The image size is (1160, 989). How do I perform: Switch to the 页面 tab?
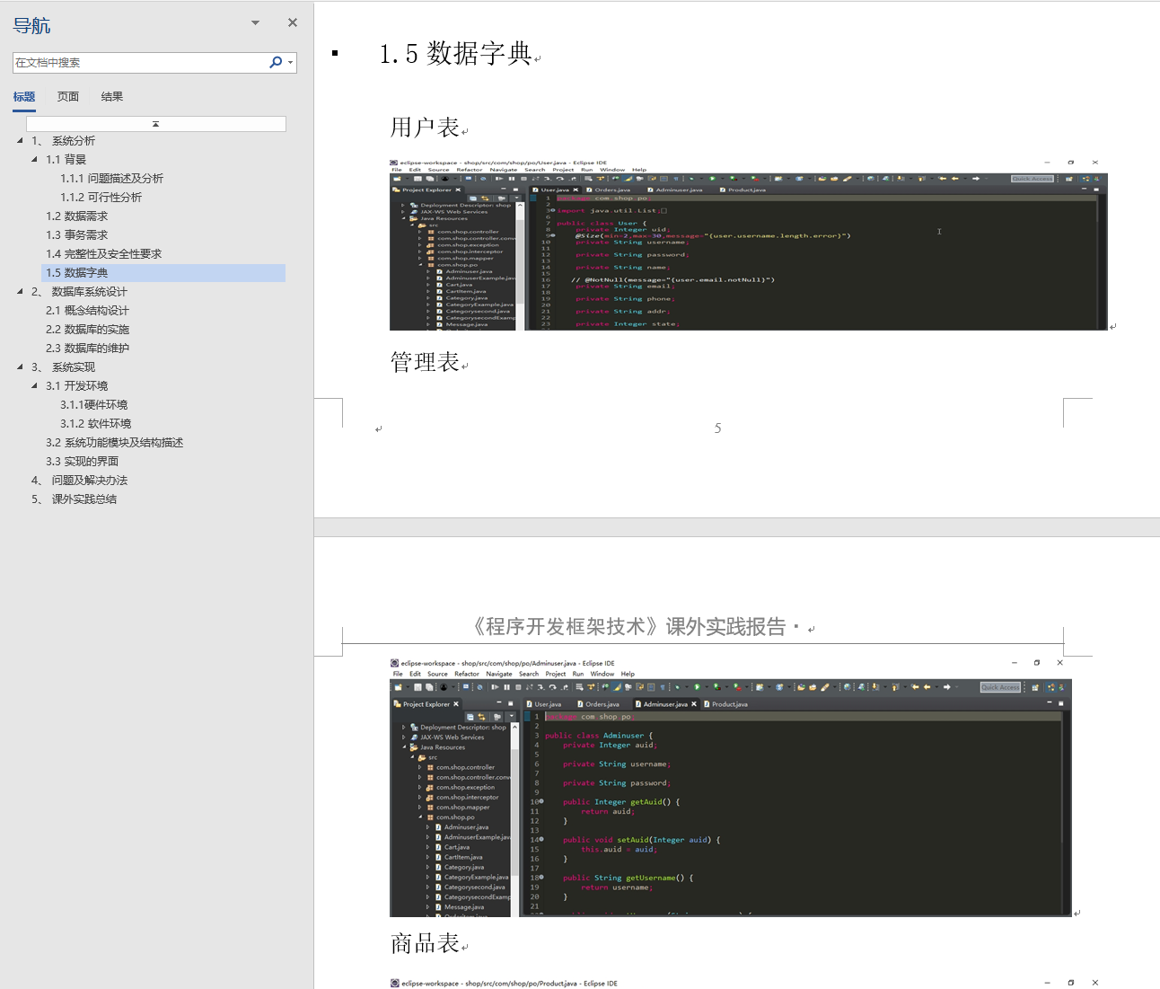click(x=67, y=96)
